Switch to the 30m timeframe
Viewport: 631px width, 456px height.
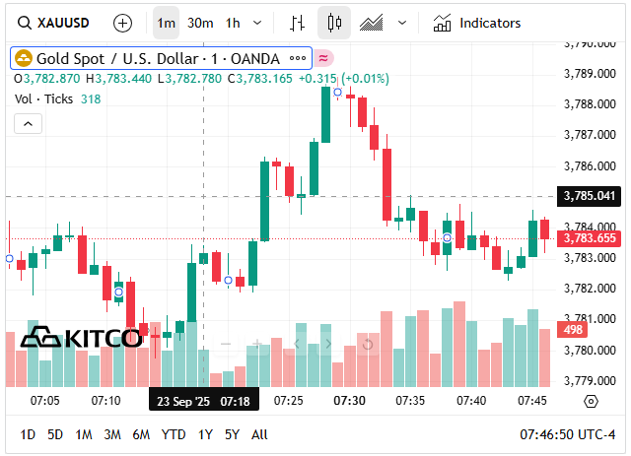coord(200,22)
